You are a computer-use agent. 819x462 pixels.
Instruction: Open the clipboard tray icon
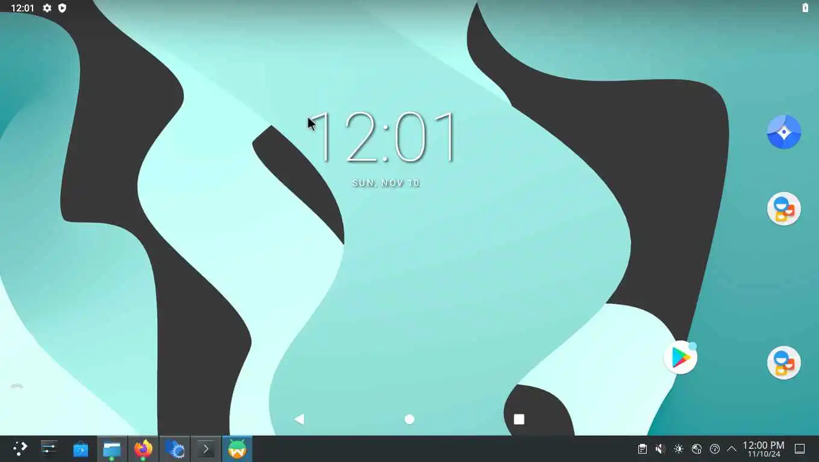pos(643,449)
